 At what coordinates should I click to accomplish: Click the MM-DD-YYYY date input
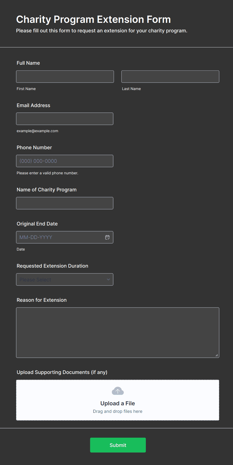60,237
